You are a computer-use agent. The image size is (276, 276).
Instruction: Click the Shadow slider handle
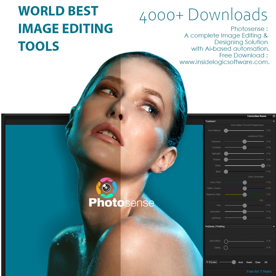[226, 160]
